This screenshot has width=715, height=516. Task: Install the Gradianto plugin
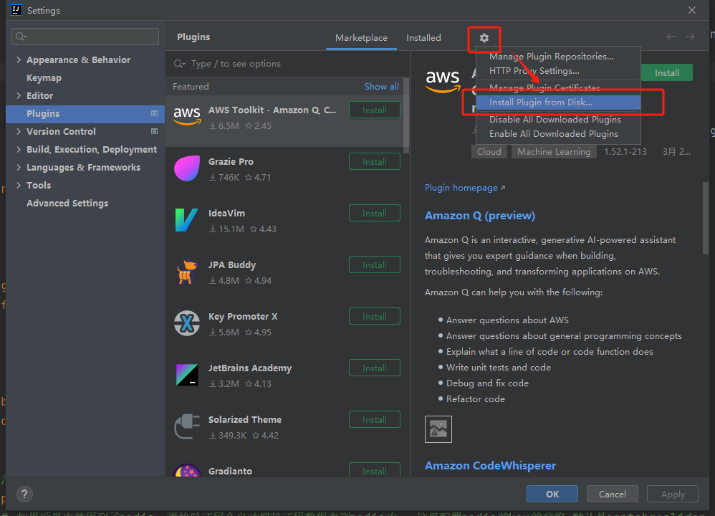[x=375, y=470]
